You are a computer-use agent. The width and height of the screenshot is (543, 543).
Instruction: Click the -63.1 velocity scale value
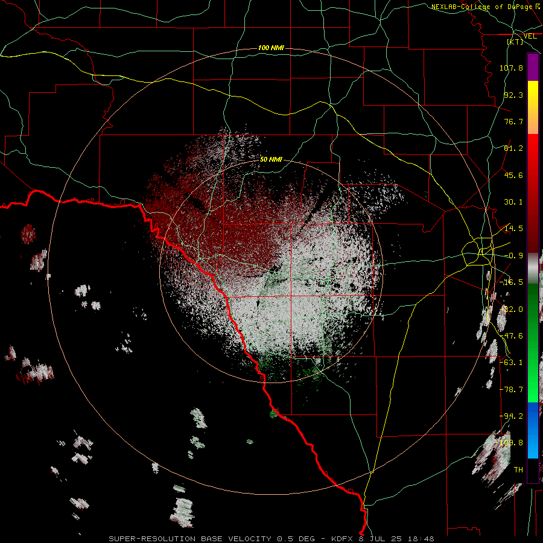coord(511,363)
